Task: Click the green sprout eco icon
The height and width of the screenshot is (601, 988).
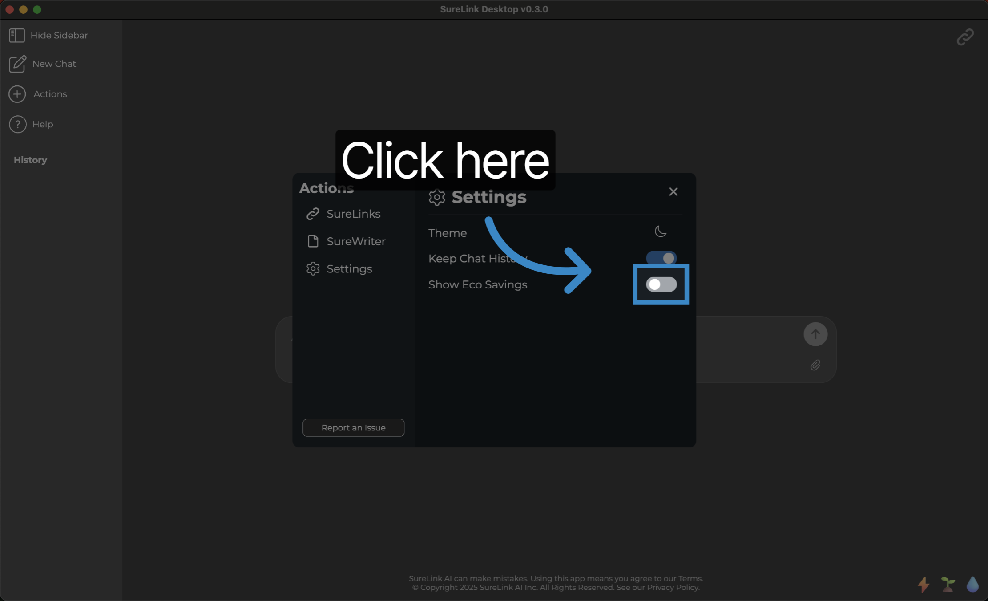Action: [x=948, y=584]
